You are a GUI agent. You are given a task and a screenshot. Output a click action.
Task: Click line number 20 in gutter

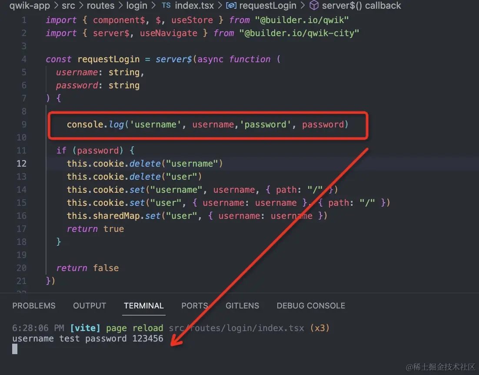[21, 268]
